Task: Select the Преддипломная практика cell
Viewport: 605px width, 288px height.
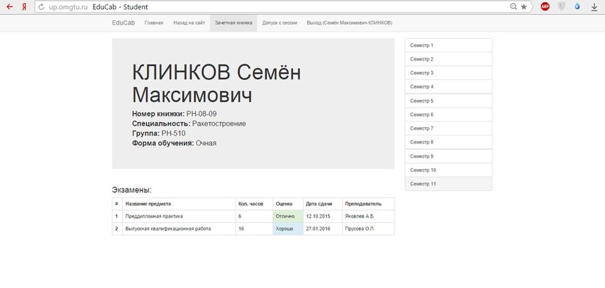Action: coord(179,216)
